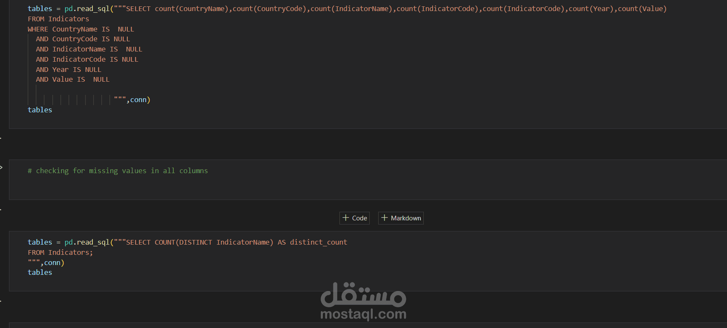Click 'count(IndicatorName)' in the first SELECT
The width and height of the screenshot is (727, 328).
tap(351, 9)
